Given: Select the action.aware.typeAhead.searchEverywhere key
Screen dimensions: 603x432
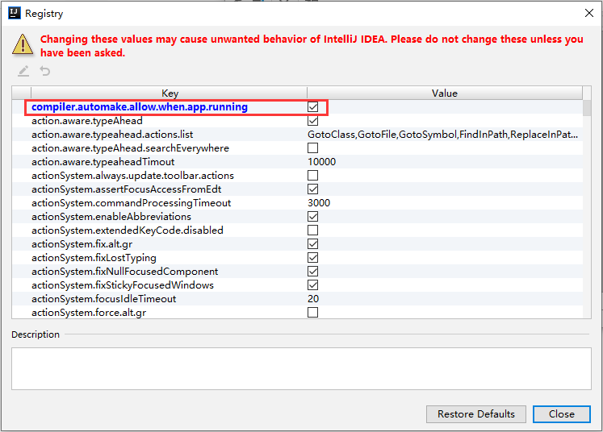Looking at the screenshot, I should pyautogui.click(x=131, y=148).
